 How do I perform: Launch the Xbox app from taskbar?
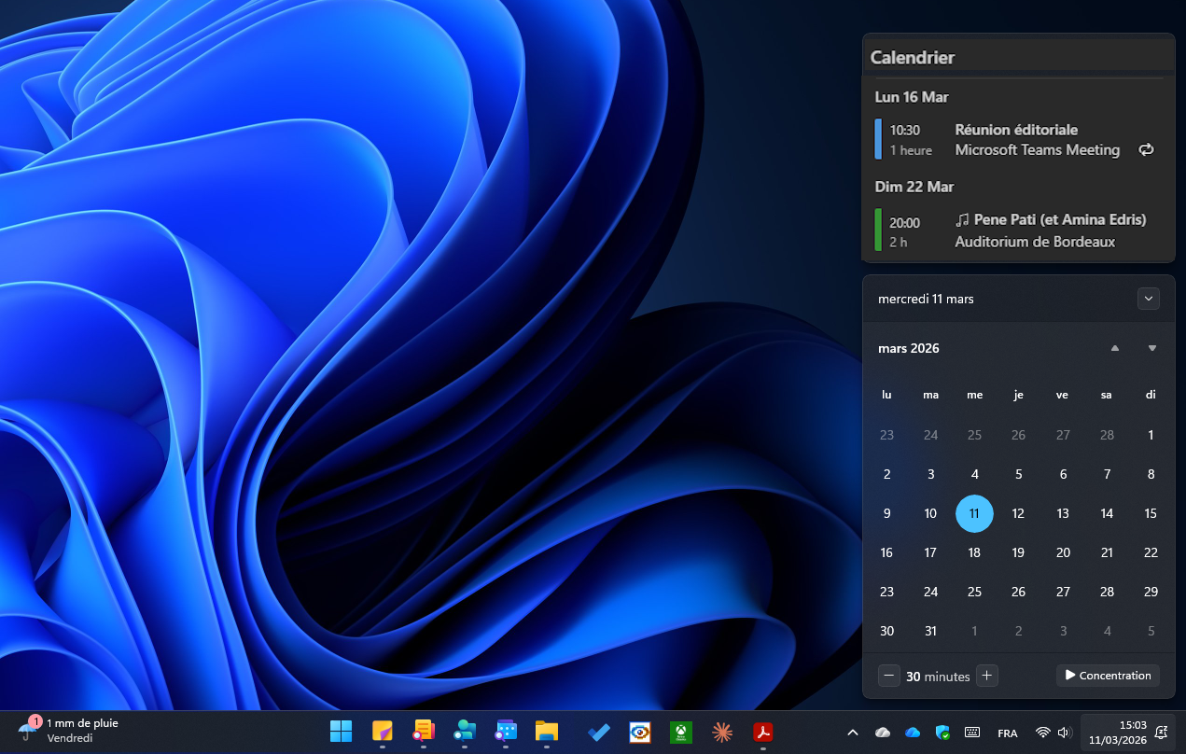click(x=681, y=733)
